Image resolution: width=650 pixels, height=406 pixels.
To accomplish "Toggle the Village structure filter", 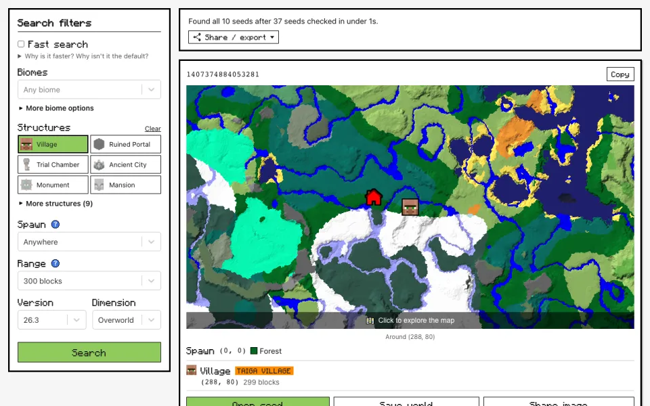I will (x=53, y=144).
